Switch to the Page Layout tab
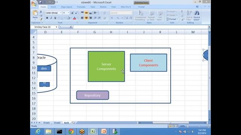The height and width of the screenshot is (135, 241). tap(67, 7)
